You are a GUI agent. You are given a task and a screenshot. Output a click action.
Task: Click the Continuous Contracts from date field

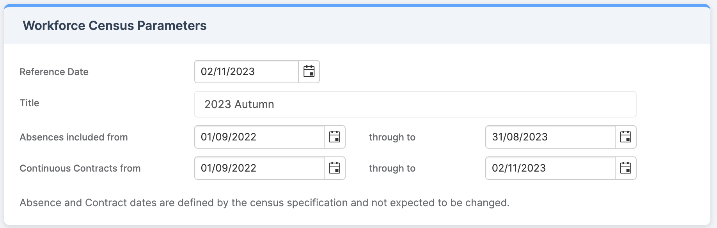[259, 168]
